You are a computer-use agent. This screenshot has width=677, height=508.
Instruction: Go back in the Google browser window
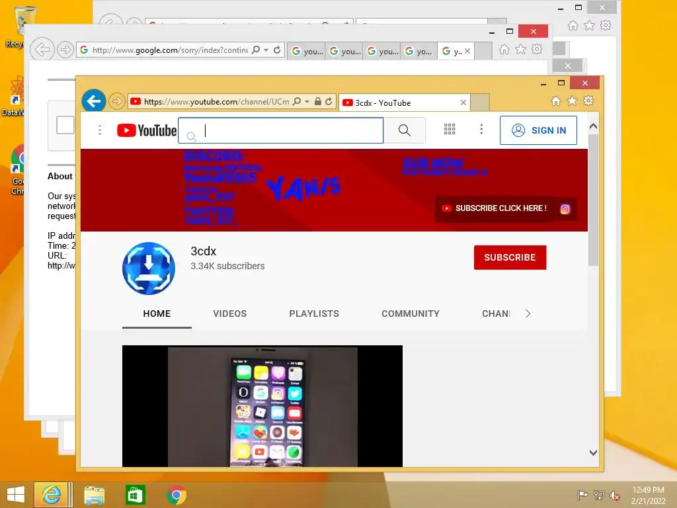42,50
